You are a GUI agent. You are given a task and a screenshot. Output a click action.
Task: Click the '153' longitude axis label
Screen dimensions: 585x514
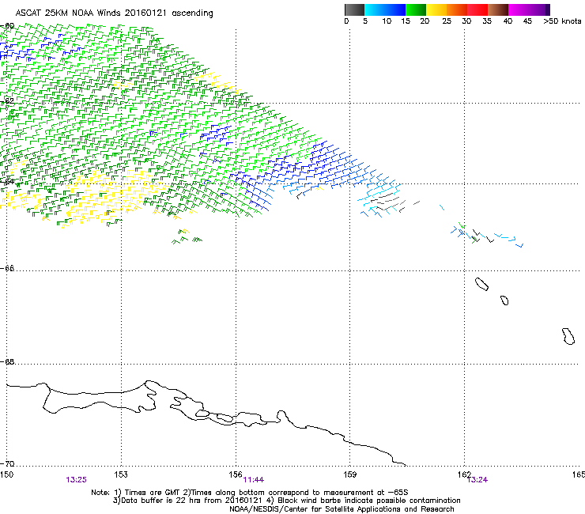[121, 474]
